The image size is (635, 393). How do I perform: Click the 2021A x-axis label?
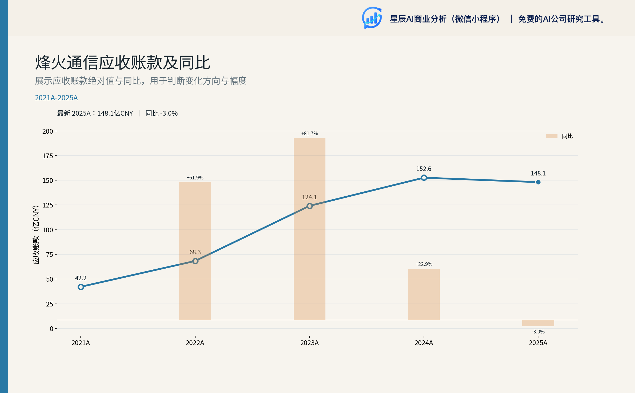[x=81, y=343]
